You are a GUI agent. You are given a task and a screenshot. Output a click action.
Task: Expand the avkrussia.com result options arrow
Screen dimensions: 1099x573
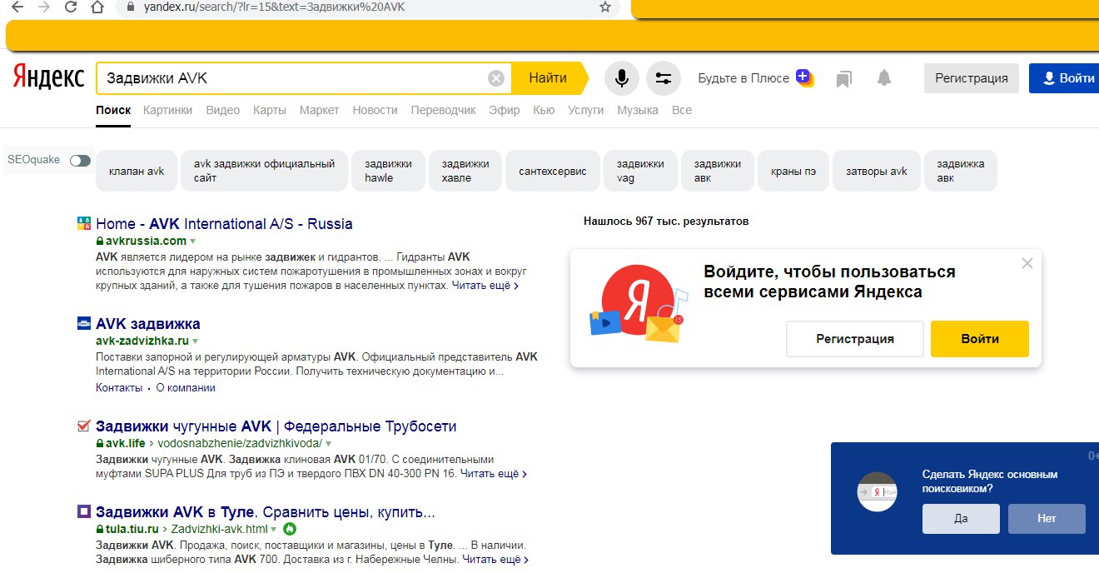pos(193,242)
